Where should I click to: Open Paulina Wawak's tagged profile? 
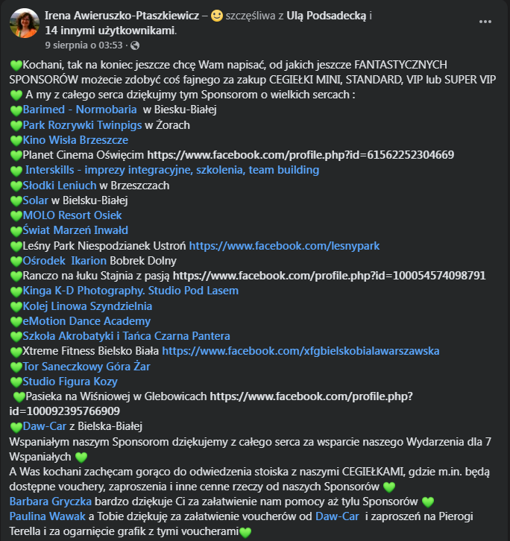47,516
